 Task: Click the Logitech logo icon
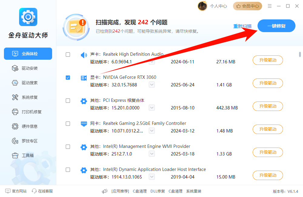pos(15,141)
